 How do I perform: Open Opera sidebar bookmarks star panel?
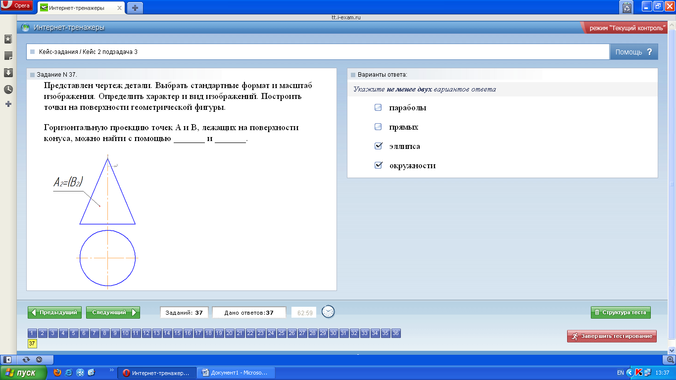(8, 39)
